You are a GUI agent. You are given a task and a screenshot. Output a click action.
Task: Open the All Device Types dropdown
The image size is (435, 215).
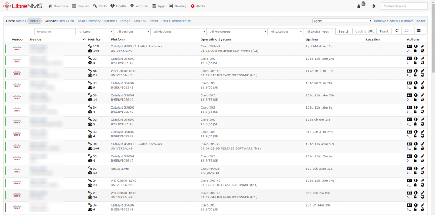(x=319, y=31)
